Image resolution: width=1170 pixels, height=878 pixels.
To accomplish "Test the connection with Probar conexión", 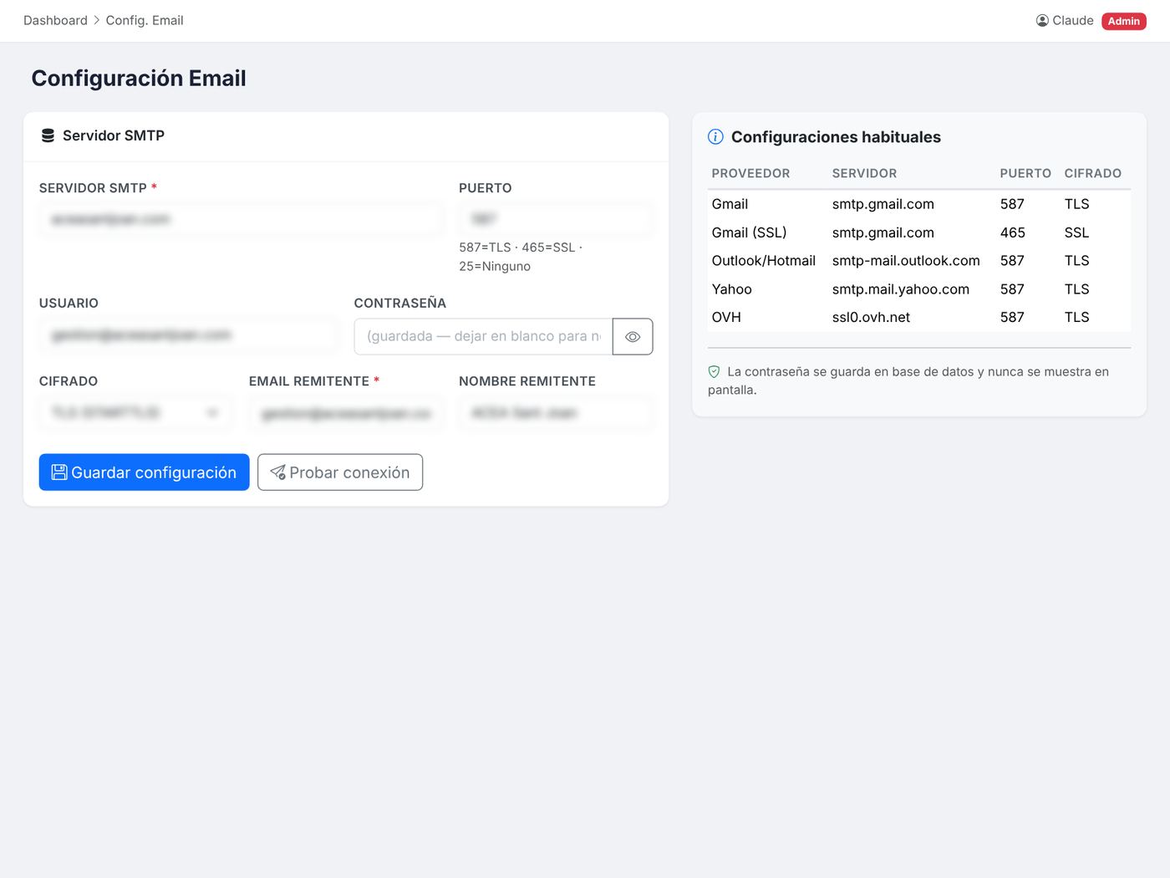I will coord(340,472).
